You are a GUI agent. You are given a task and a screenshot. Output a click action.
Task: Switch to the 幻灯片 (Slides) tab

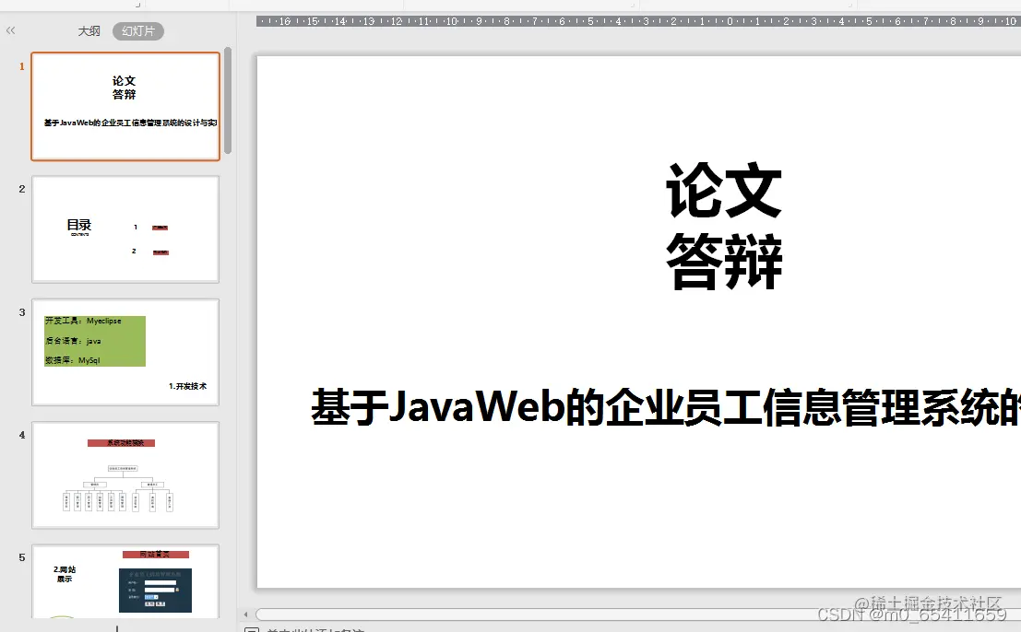coord(137,30)
